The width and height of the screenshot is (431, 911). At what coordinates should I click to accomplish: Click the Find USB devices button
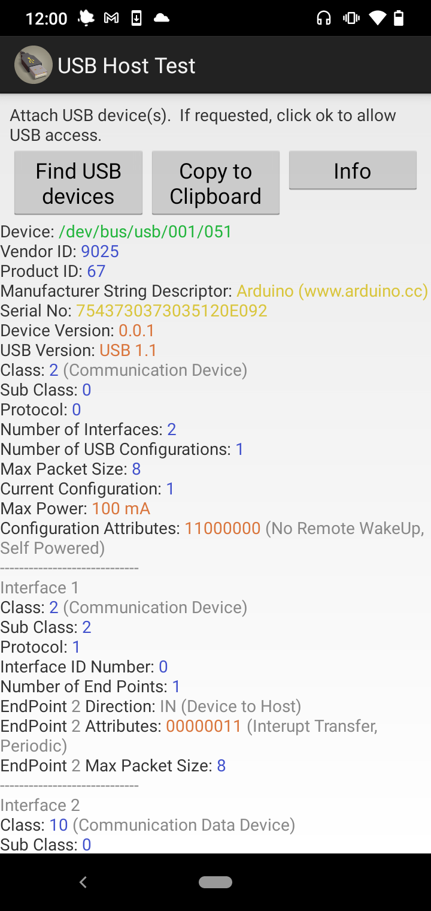(78, 183)
